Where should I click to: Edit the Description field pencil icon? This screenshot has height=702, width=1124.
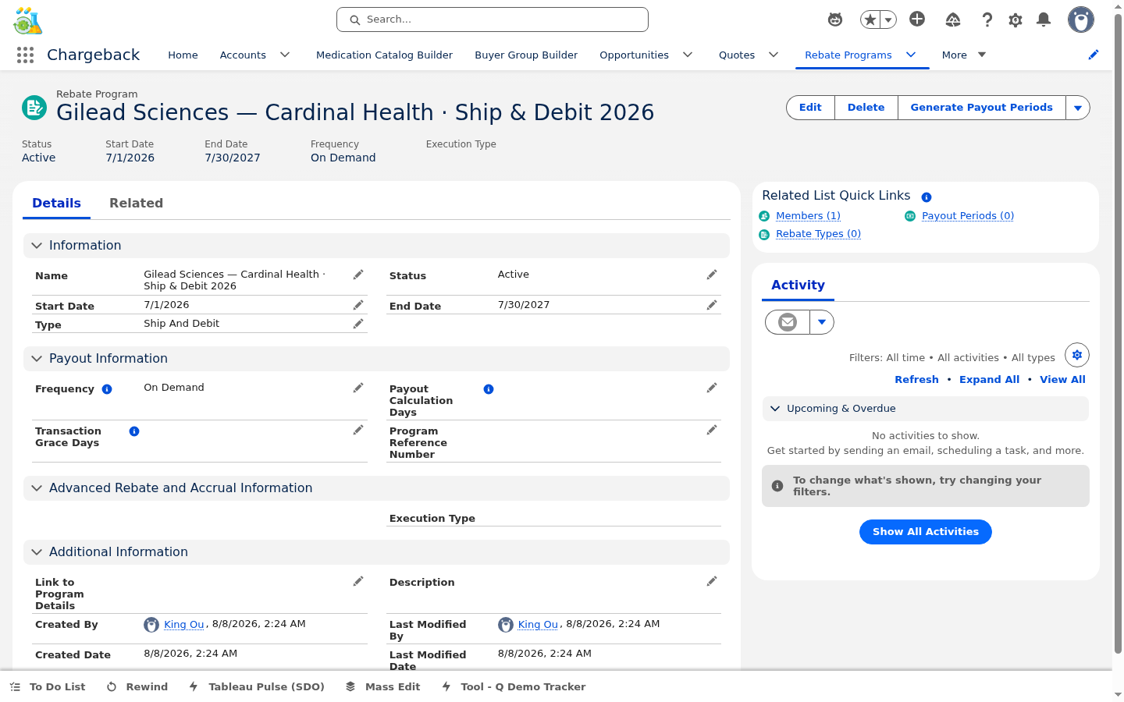point(712,581)
